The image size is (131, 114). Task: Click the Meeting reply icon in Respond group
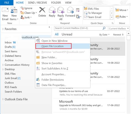click(78, 10)
